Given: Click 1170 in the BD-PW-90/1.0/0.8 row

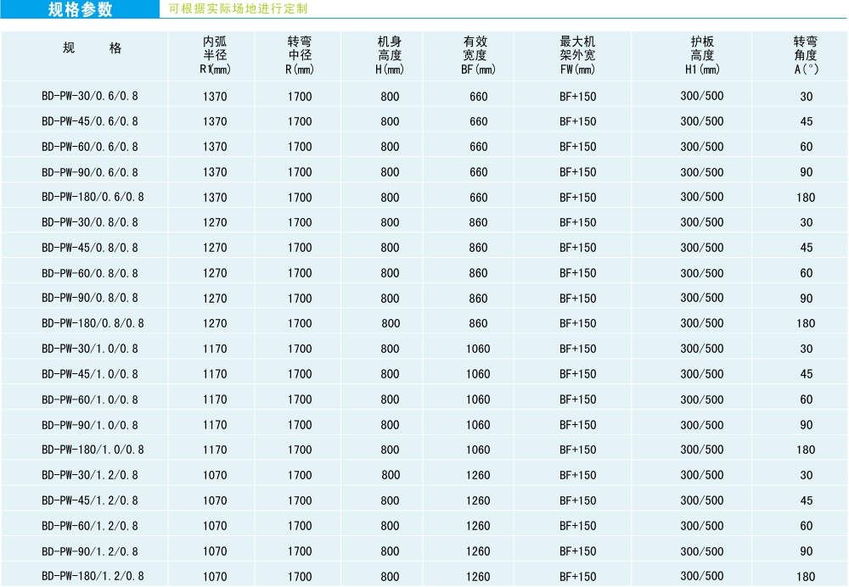Looking at the screenshot, I should click(215, 425).
